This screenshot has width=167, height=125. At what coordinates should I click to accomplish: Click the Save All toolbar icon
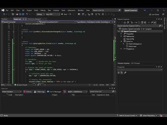[23, 14]
